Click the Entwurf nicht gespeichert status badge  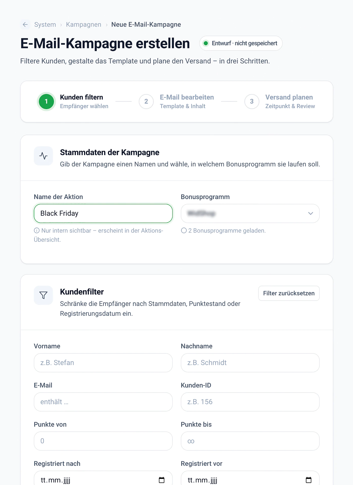pyautogui.click(x=241, y=43)
